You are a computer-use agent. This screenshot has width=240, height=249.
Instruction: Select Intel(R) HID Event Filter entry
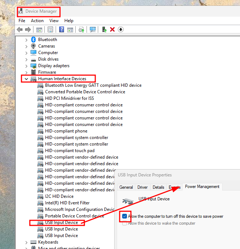(x=67, y=203)
